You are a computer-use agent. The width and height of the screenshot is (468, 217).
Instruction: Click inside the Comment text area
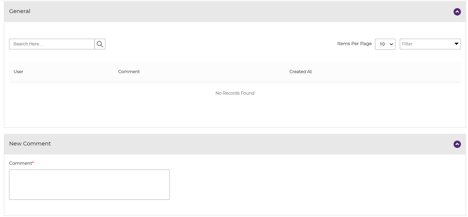pos(89,185)
